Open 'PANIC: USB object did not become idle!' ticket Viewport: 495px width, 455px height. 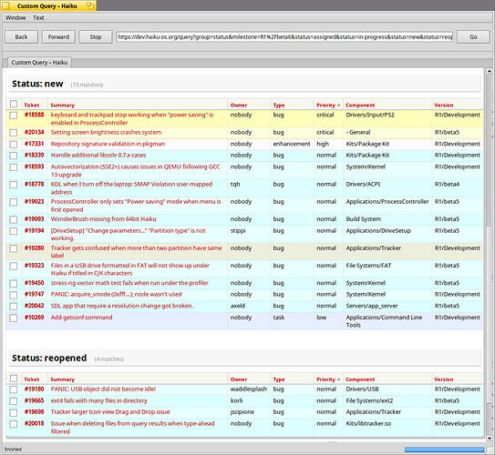[103, 389]
